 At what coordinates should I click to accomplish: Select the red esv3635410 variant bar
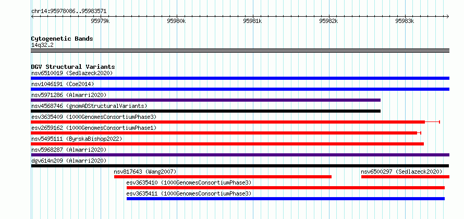[286, 188]
